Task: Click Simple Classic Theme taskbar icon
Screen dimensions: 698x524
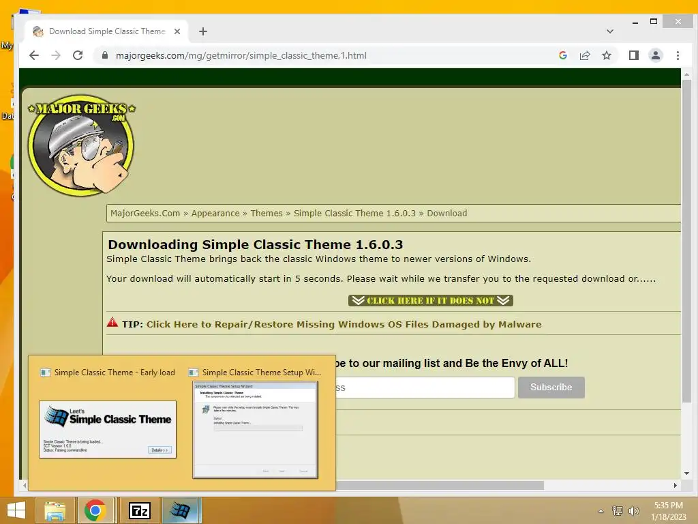Action: click(181, 510)
